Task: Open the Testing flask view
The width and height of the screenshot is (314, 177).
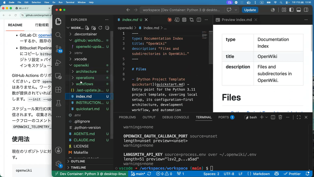Action: [58, 103]
